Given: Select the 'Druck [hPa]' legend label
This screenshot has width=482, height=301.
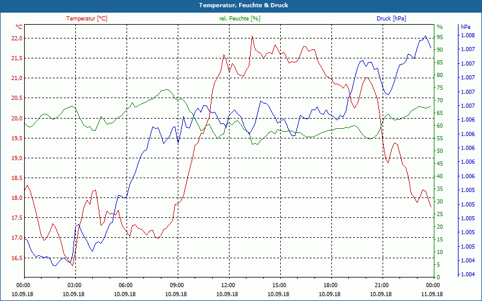Looking at the screenshot, I should [391, 19].
